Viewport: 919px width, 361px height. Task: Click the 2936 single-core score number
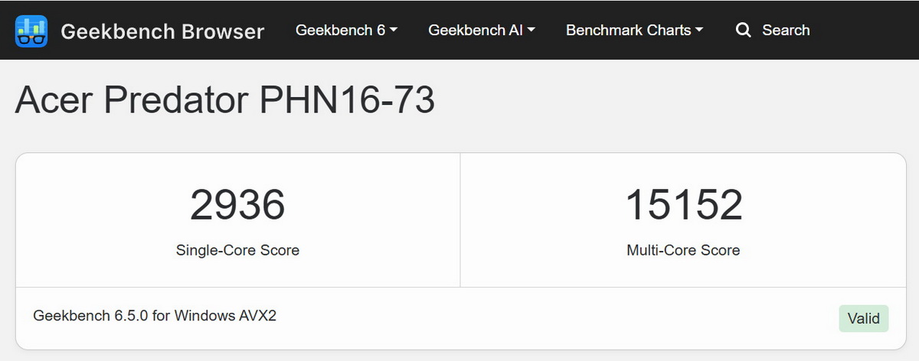click(237, 205)
